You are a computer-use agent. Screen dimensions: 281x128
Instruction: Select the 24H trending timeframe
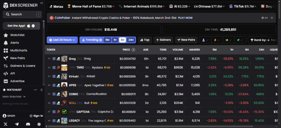131,40
